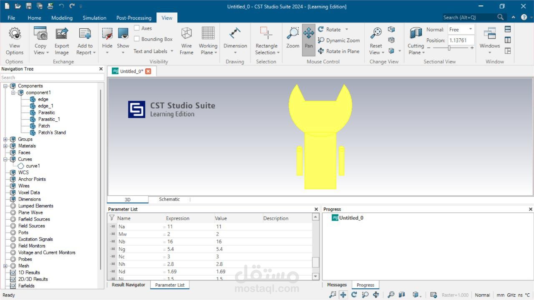This screenshot has height=300, width=534.
Task: Enable the Axes checkbox
Action: click(137, 28)
